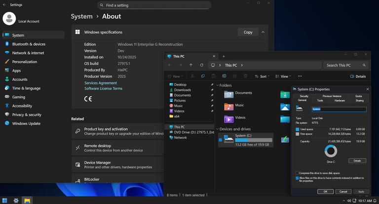Screen dimensions: 379x204
Task: Switch to the Hardware tab
Action: coord(340,100)
